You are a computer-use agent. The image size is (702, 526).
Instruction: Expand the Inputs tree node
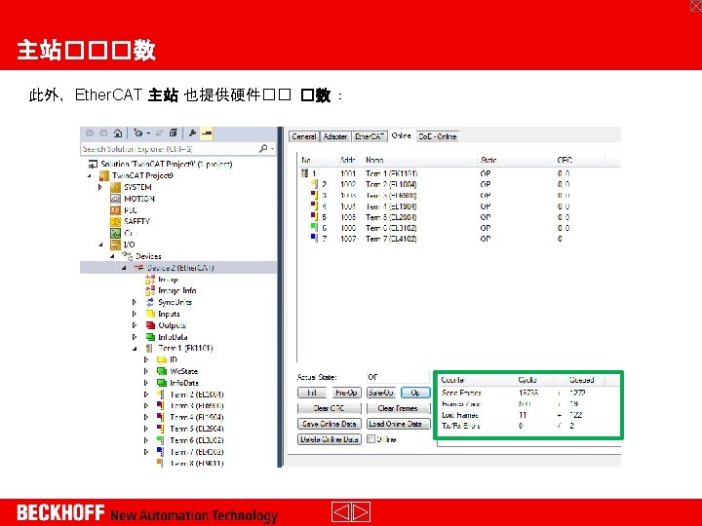point(135,314)
